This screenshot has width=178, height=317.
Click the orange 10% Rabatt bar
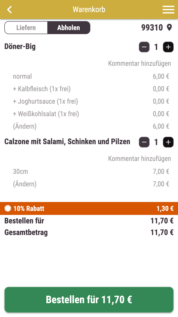pos(89,208)
